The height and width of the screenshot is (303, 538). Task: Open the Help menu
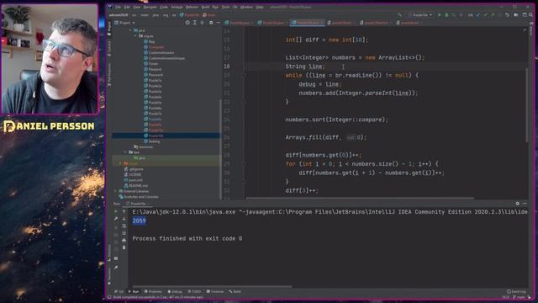point(260,7)
